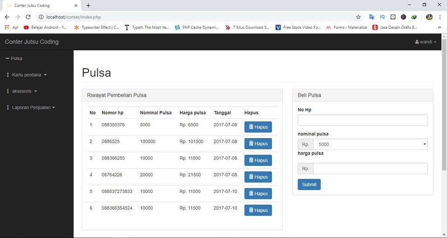
Task: Open the Google Translate extension icon
Action: click(372, 17)
